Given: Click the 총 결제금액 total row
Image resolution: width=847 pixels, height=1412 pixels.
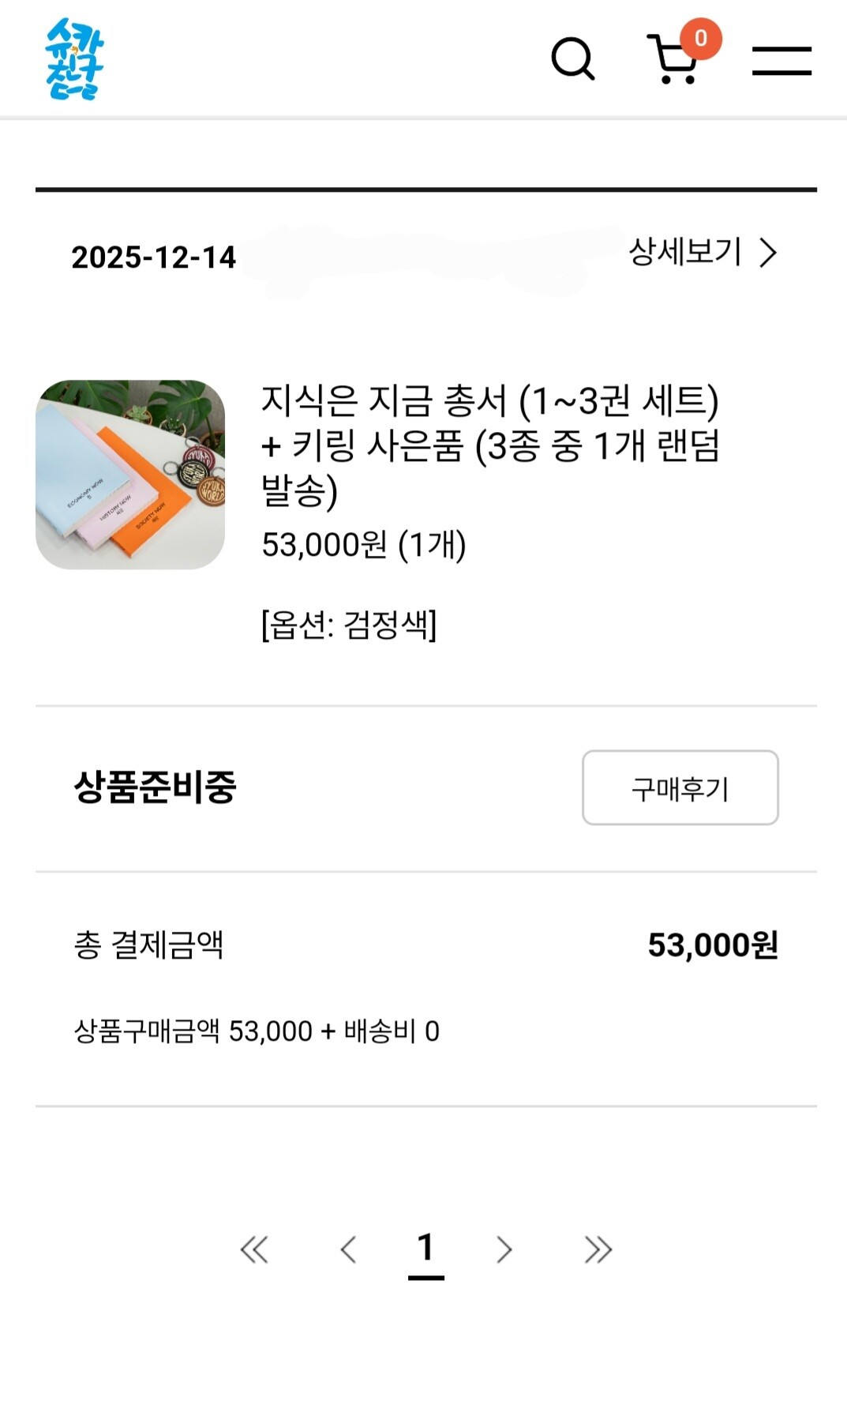Looking at the screenshot, I should tap(426, 944).
